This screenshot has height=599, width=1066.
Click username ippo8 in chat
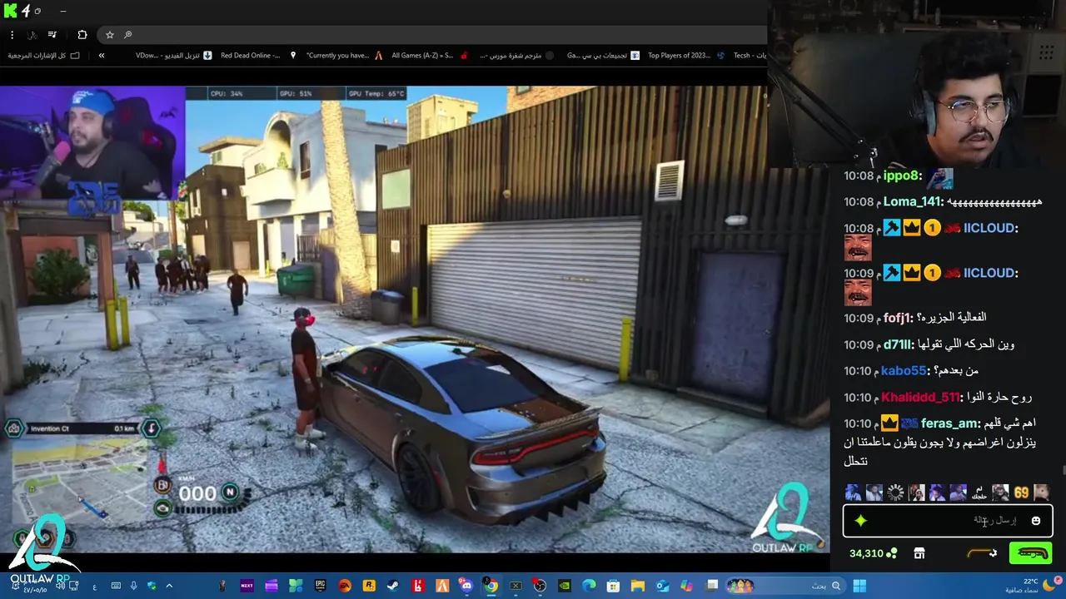coord(902,176)
